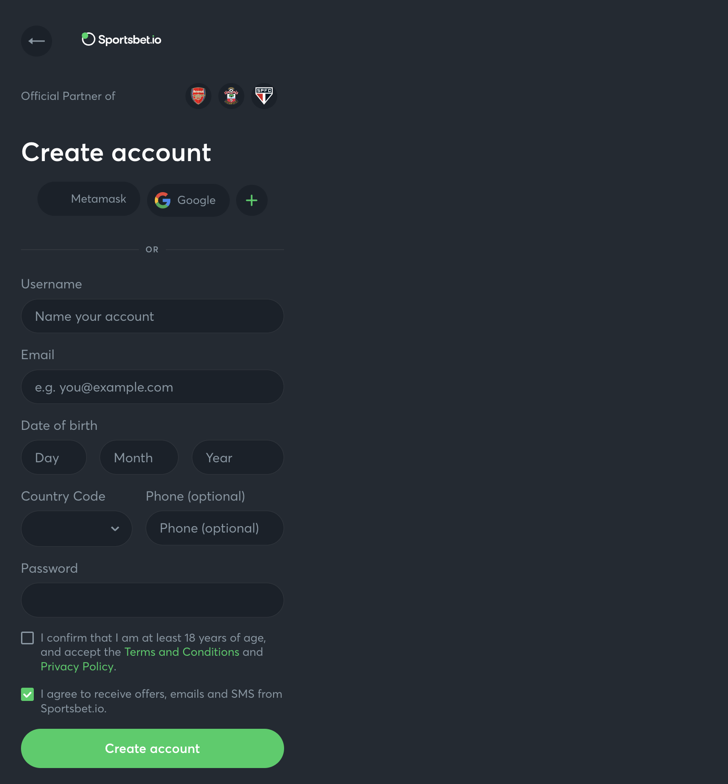The width and height of the screenshot is (728, 784).
Task: Check the 18 years age confirmation box
Action: point(27,638)
